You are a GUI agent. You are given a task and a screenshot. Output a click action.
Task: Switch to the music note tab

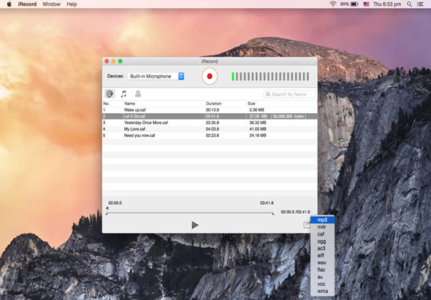[123, 94]
